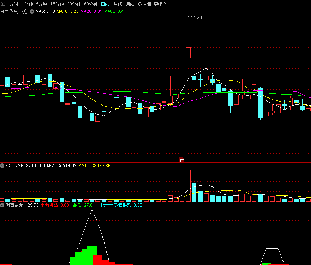Select the 日线 daily chart tab
This screenshot has height=265, width=311.
105,4
